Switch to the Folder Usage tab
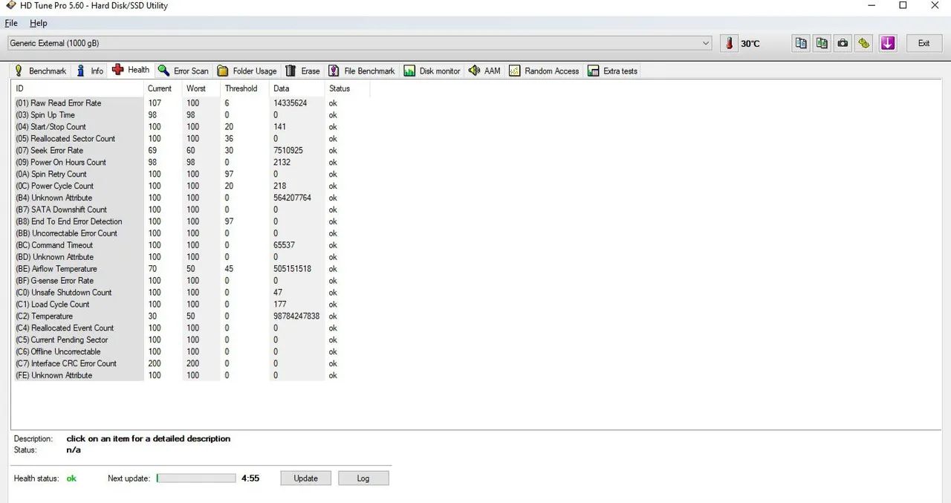951x503 pixels. pyautogui.click(x=247, y=71)
